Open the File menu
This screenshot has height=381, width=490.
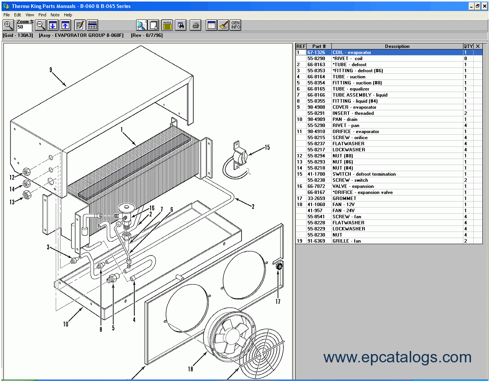tap(6, 15)
